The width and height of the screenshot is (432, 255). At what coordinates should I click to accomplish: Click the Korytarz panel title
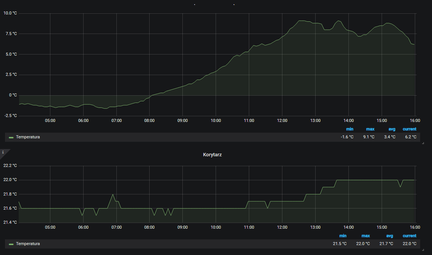click(x=212, y=155)
